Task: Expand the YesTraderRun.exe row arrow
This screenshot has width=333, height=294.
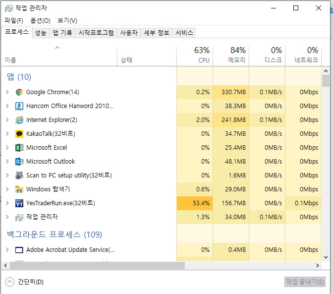Action: pos(7,203)
